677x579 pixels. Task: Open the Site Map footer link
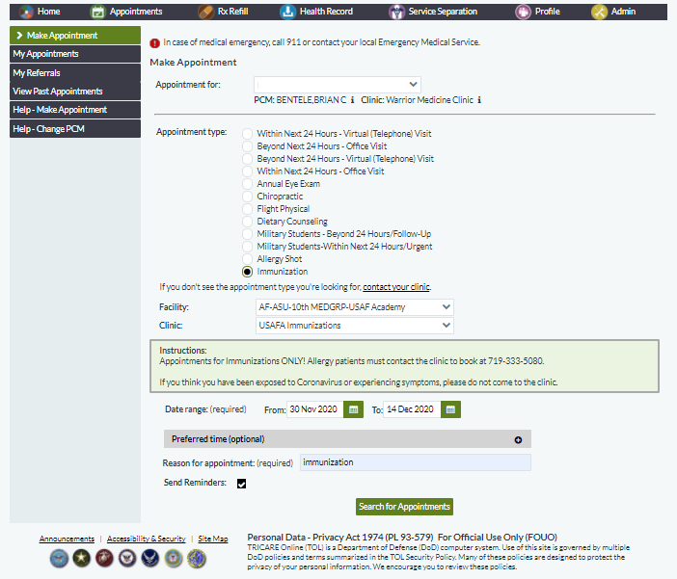point(213,539)
